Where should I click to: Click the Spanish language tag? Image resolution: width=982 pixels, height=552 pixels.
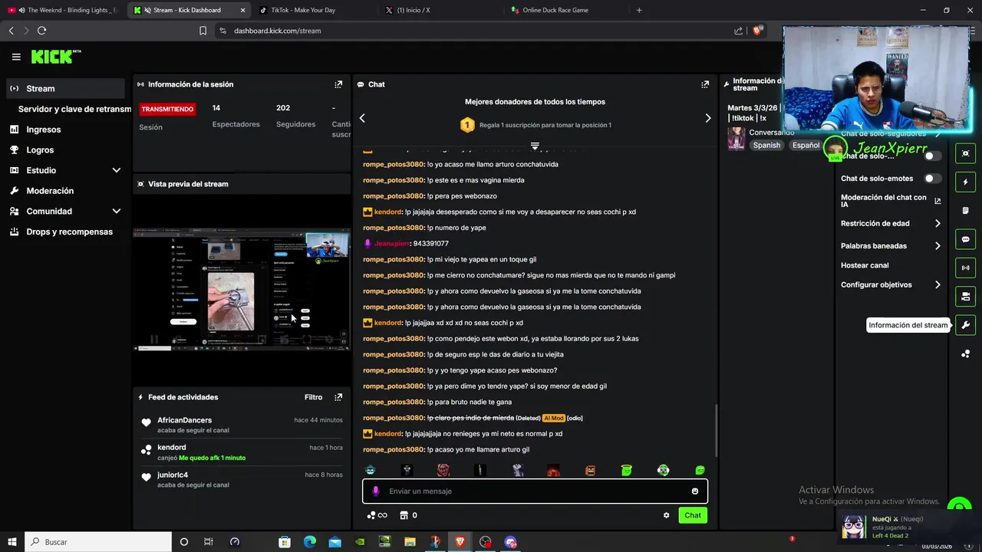tap(766, 146)
